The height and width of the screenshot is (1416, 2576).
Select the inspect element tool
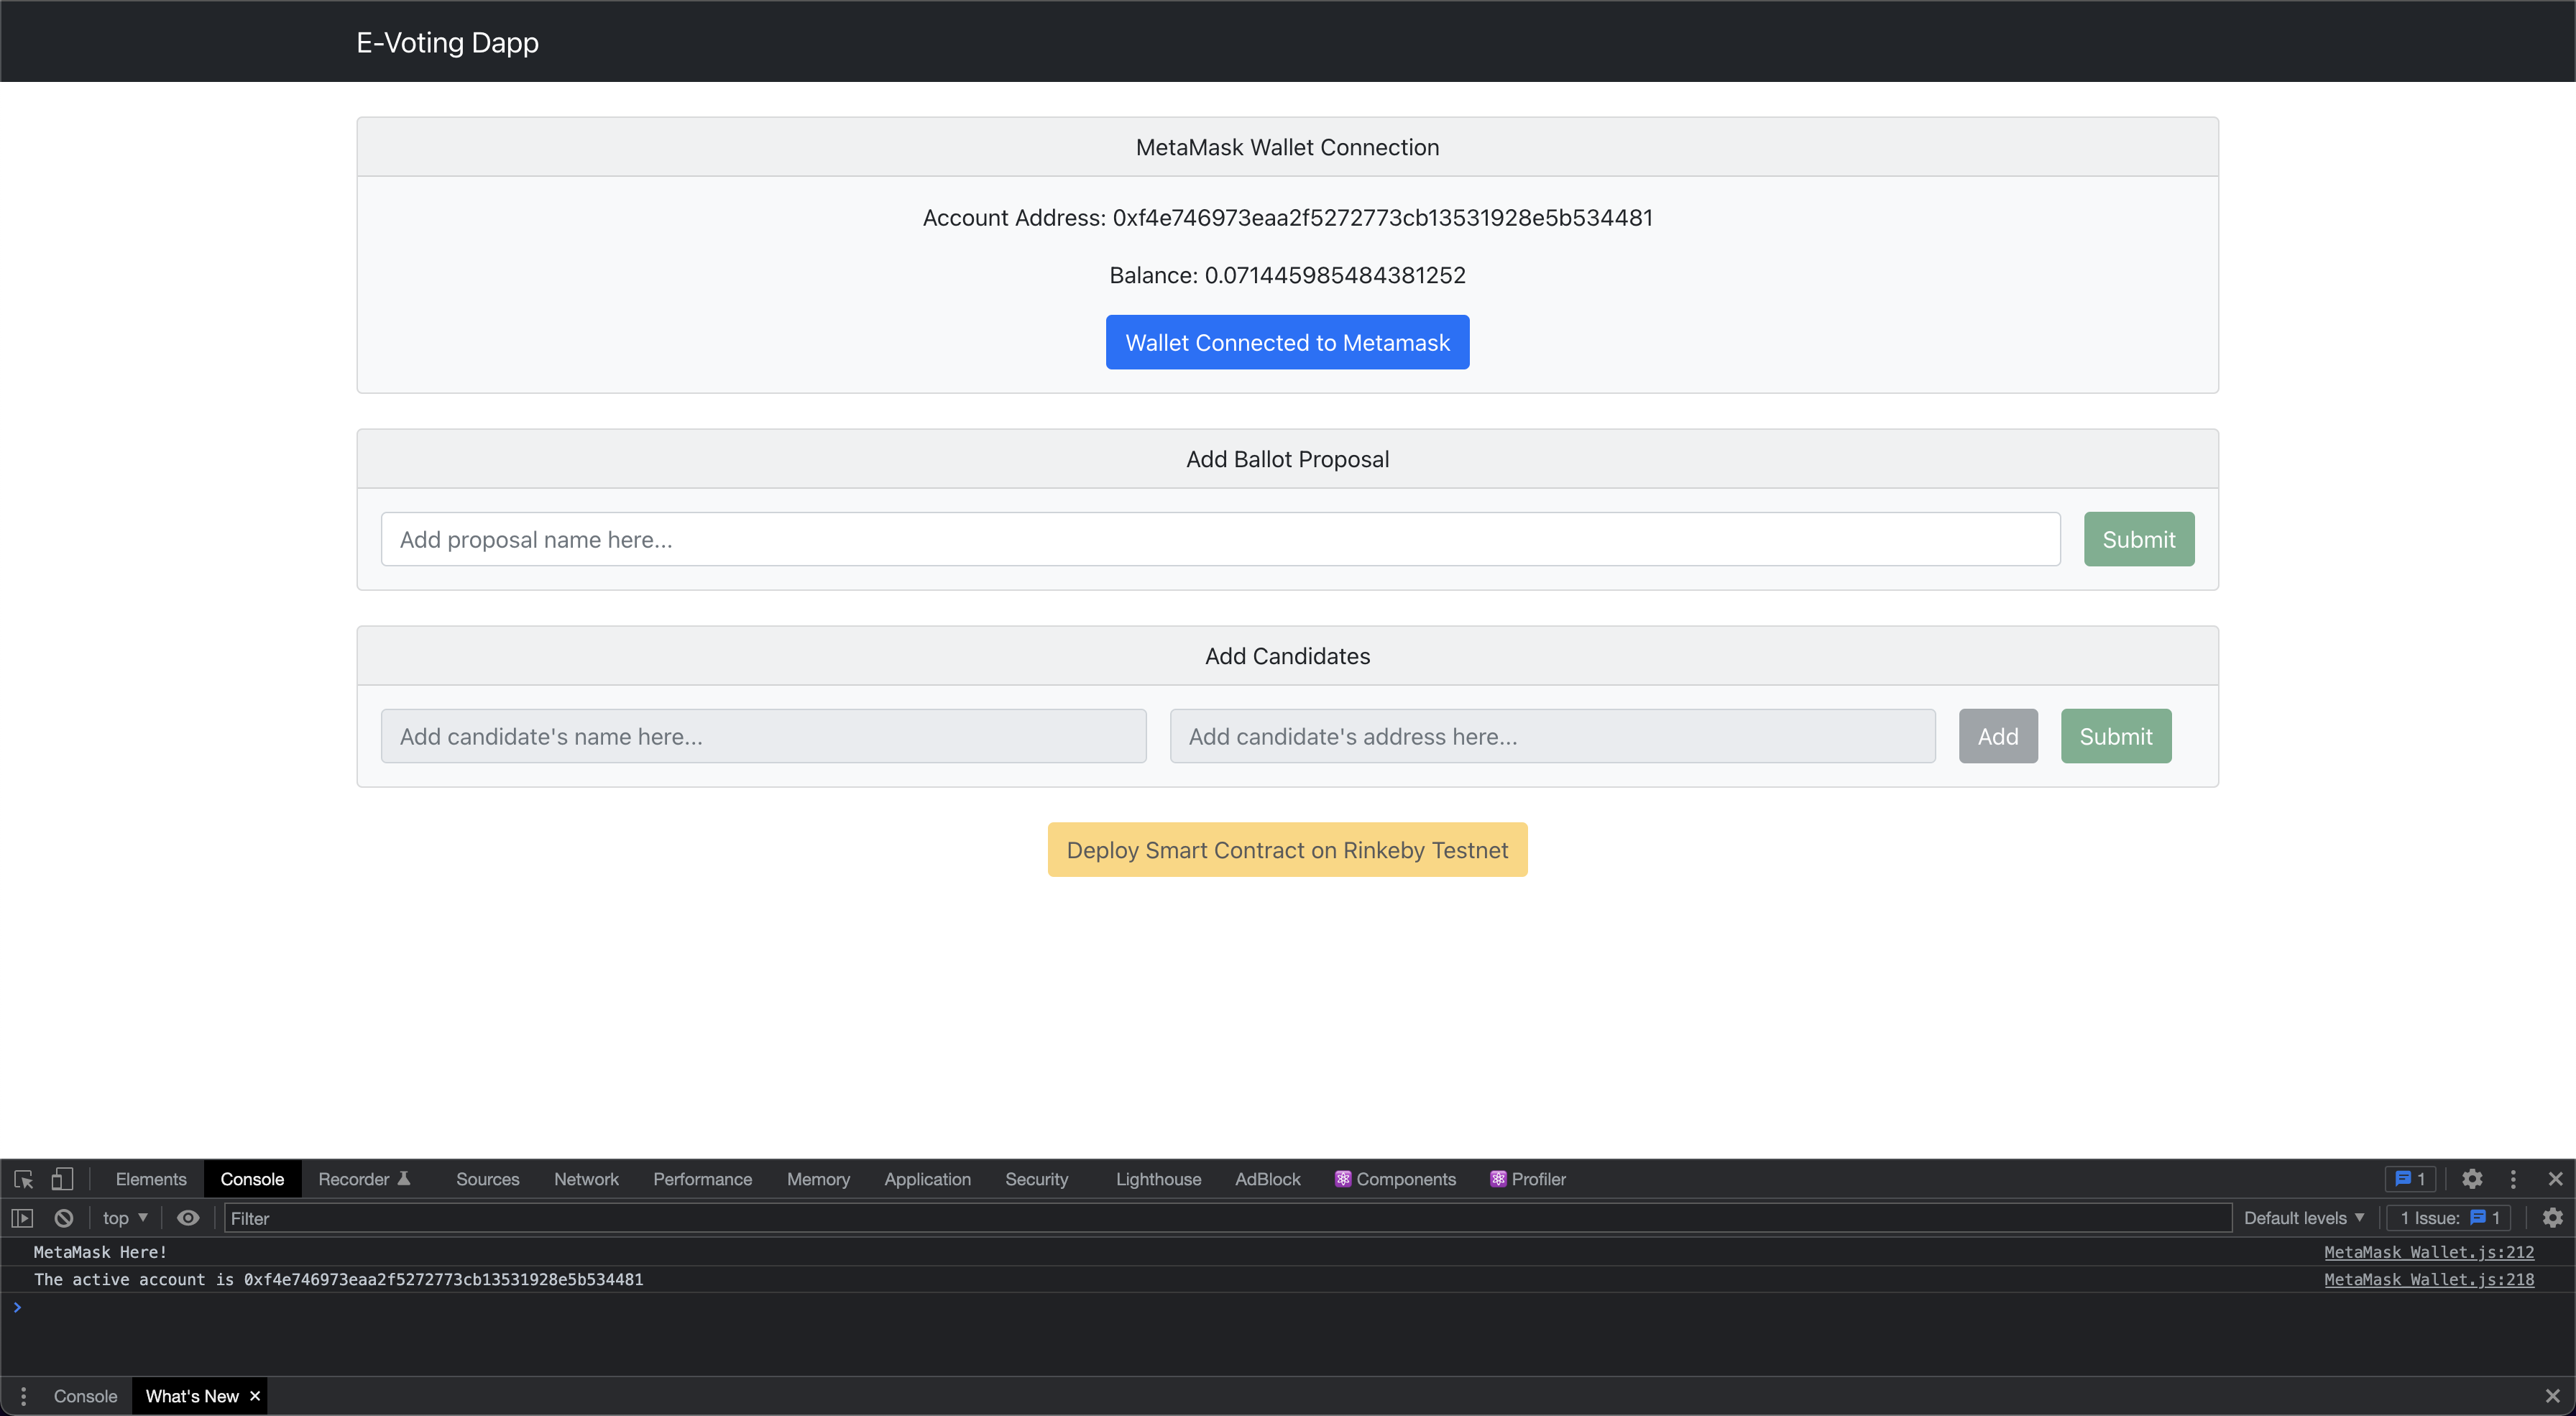pyautogui.click(x=22, y=1179)
